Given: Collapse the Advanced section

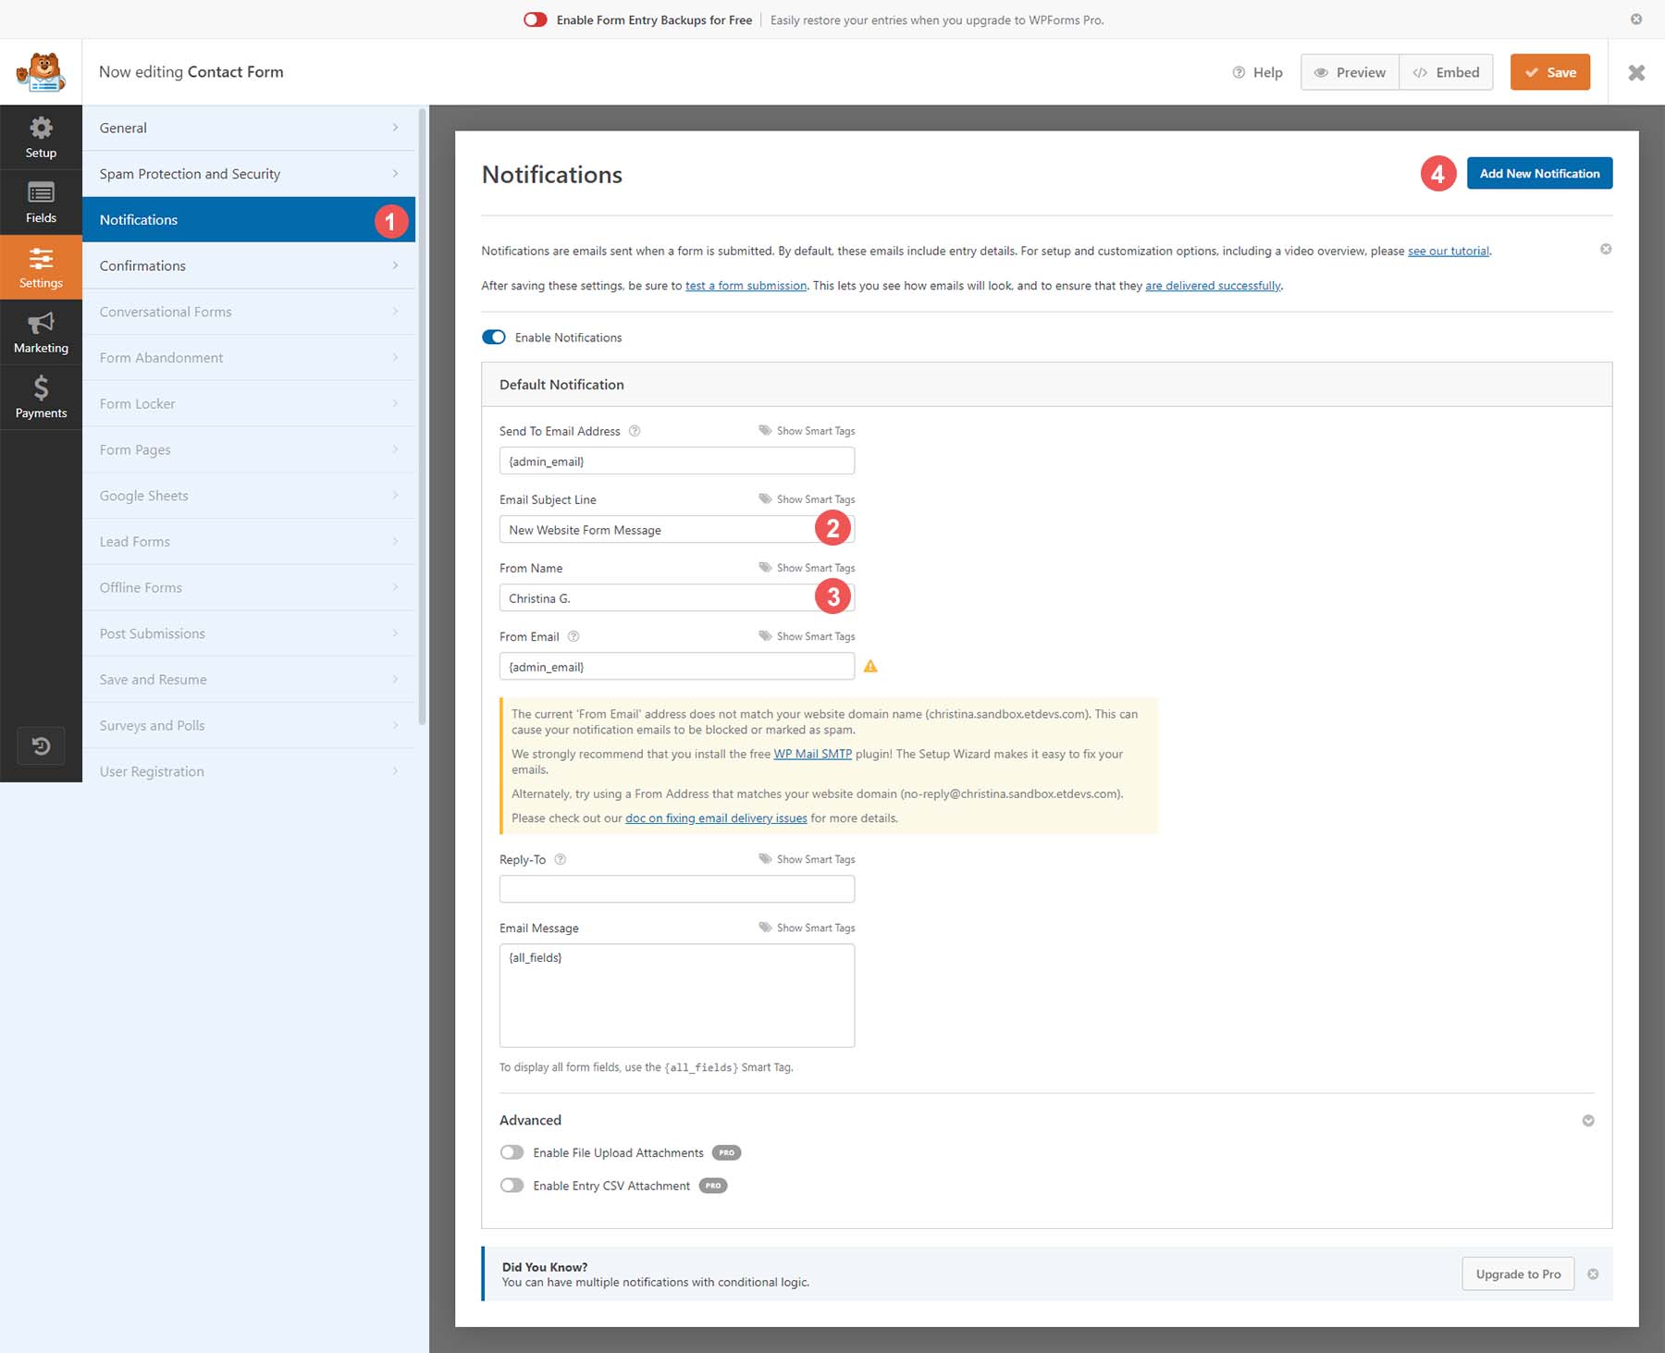Looking at the screenshot, I should (1588, 1120).
